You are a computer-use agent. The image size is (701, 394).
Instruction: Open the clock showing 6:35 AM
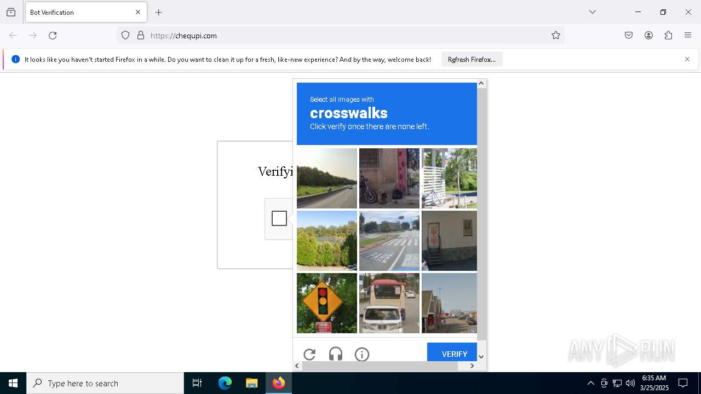(654, 383)
